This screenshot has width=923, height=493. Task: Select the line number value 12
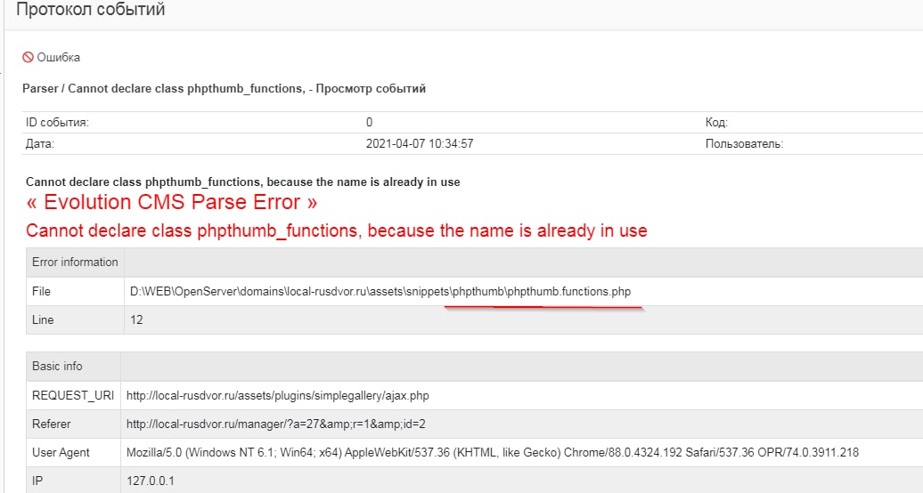pyautogui.click(x=136, y=320)
